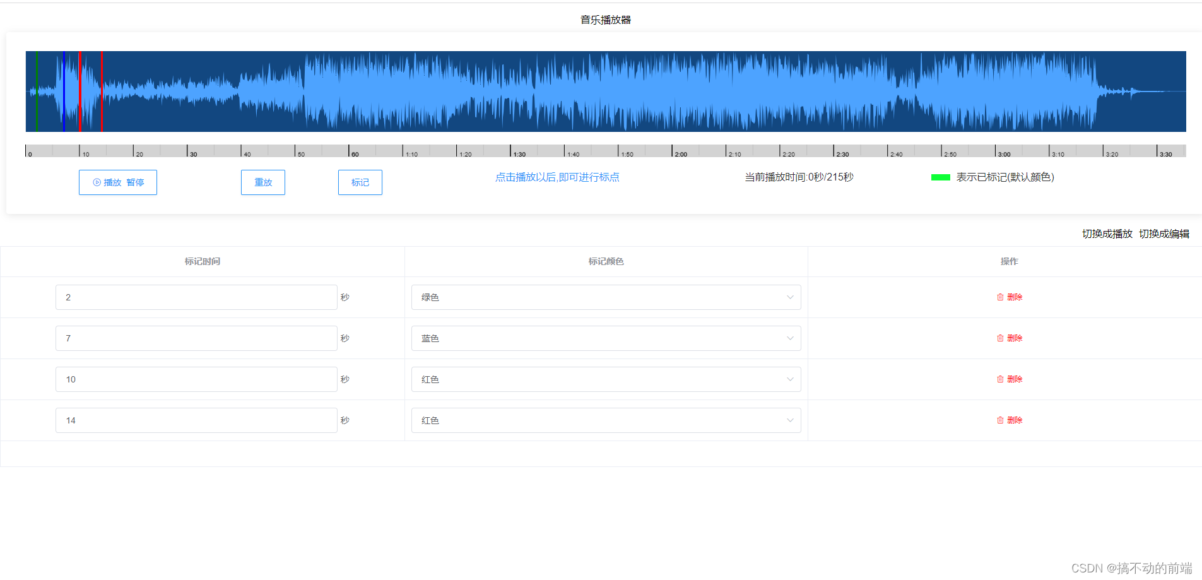Click the first red marker at 10 seconds
1202x580 pixels.
point(80,92)
